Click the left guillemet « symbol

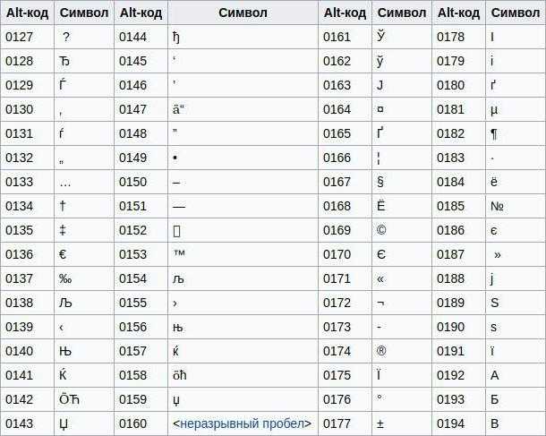[x=381, y=279]
